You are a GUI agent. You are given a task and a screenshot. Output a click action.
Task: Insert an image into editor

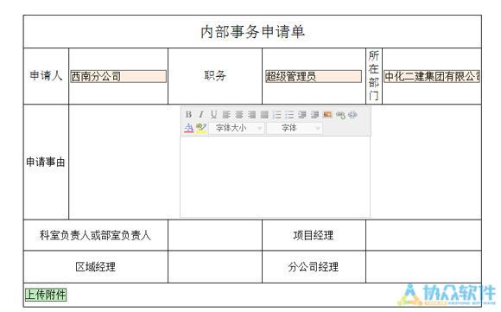click(327, 114)
